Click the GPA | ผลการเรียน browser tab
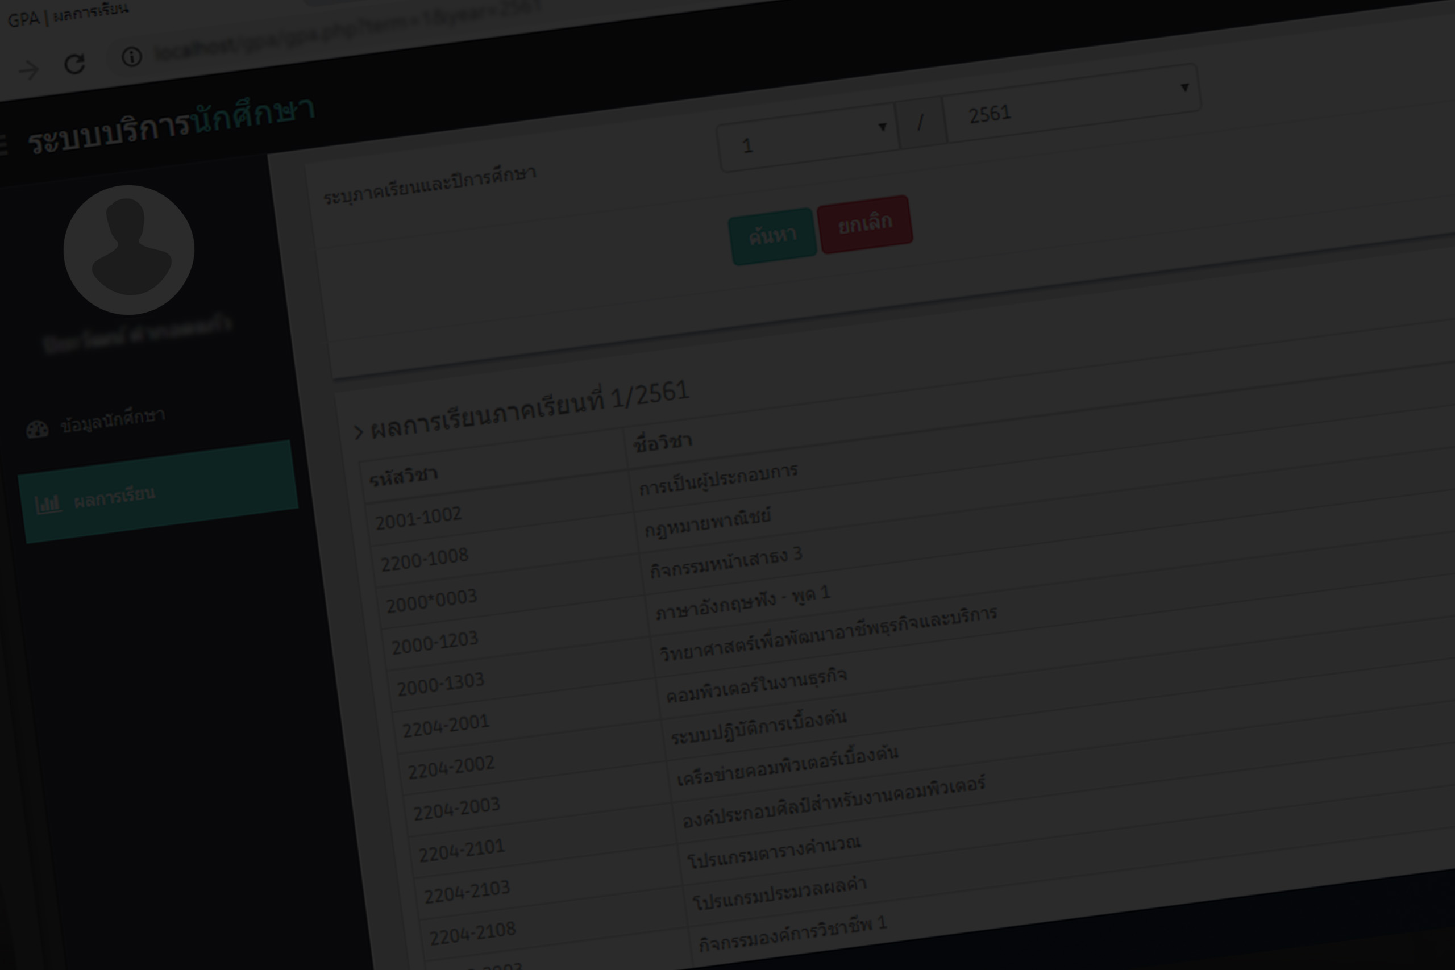The image size is (1455, 970). click(x=68, y=14)
